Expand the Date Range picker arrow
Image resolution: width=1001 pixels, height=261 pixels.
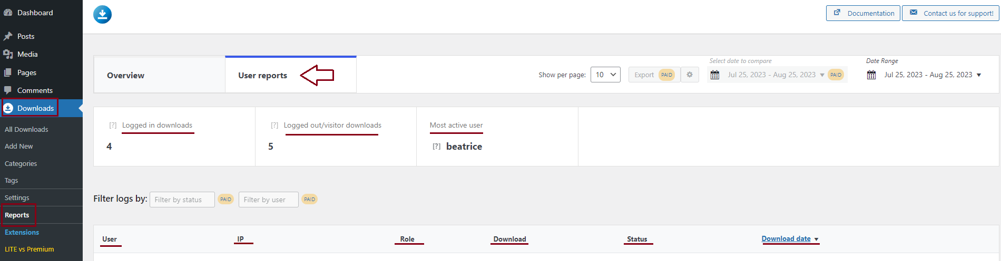(979, 75)
